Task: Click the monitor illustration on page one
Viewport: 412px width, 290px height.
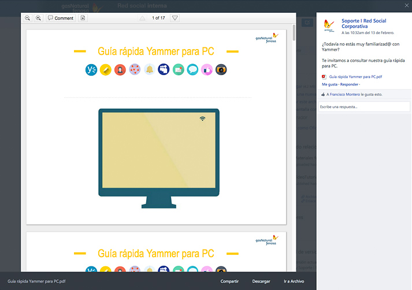Action: click(159, 158)
